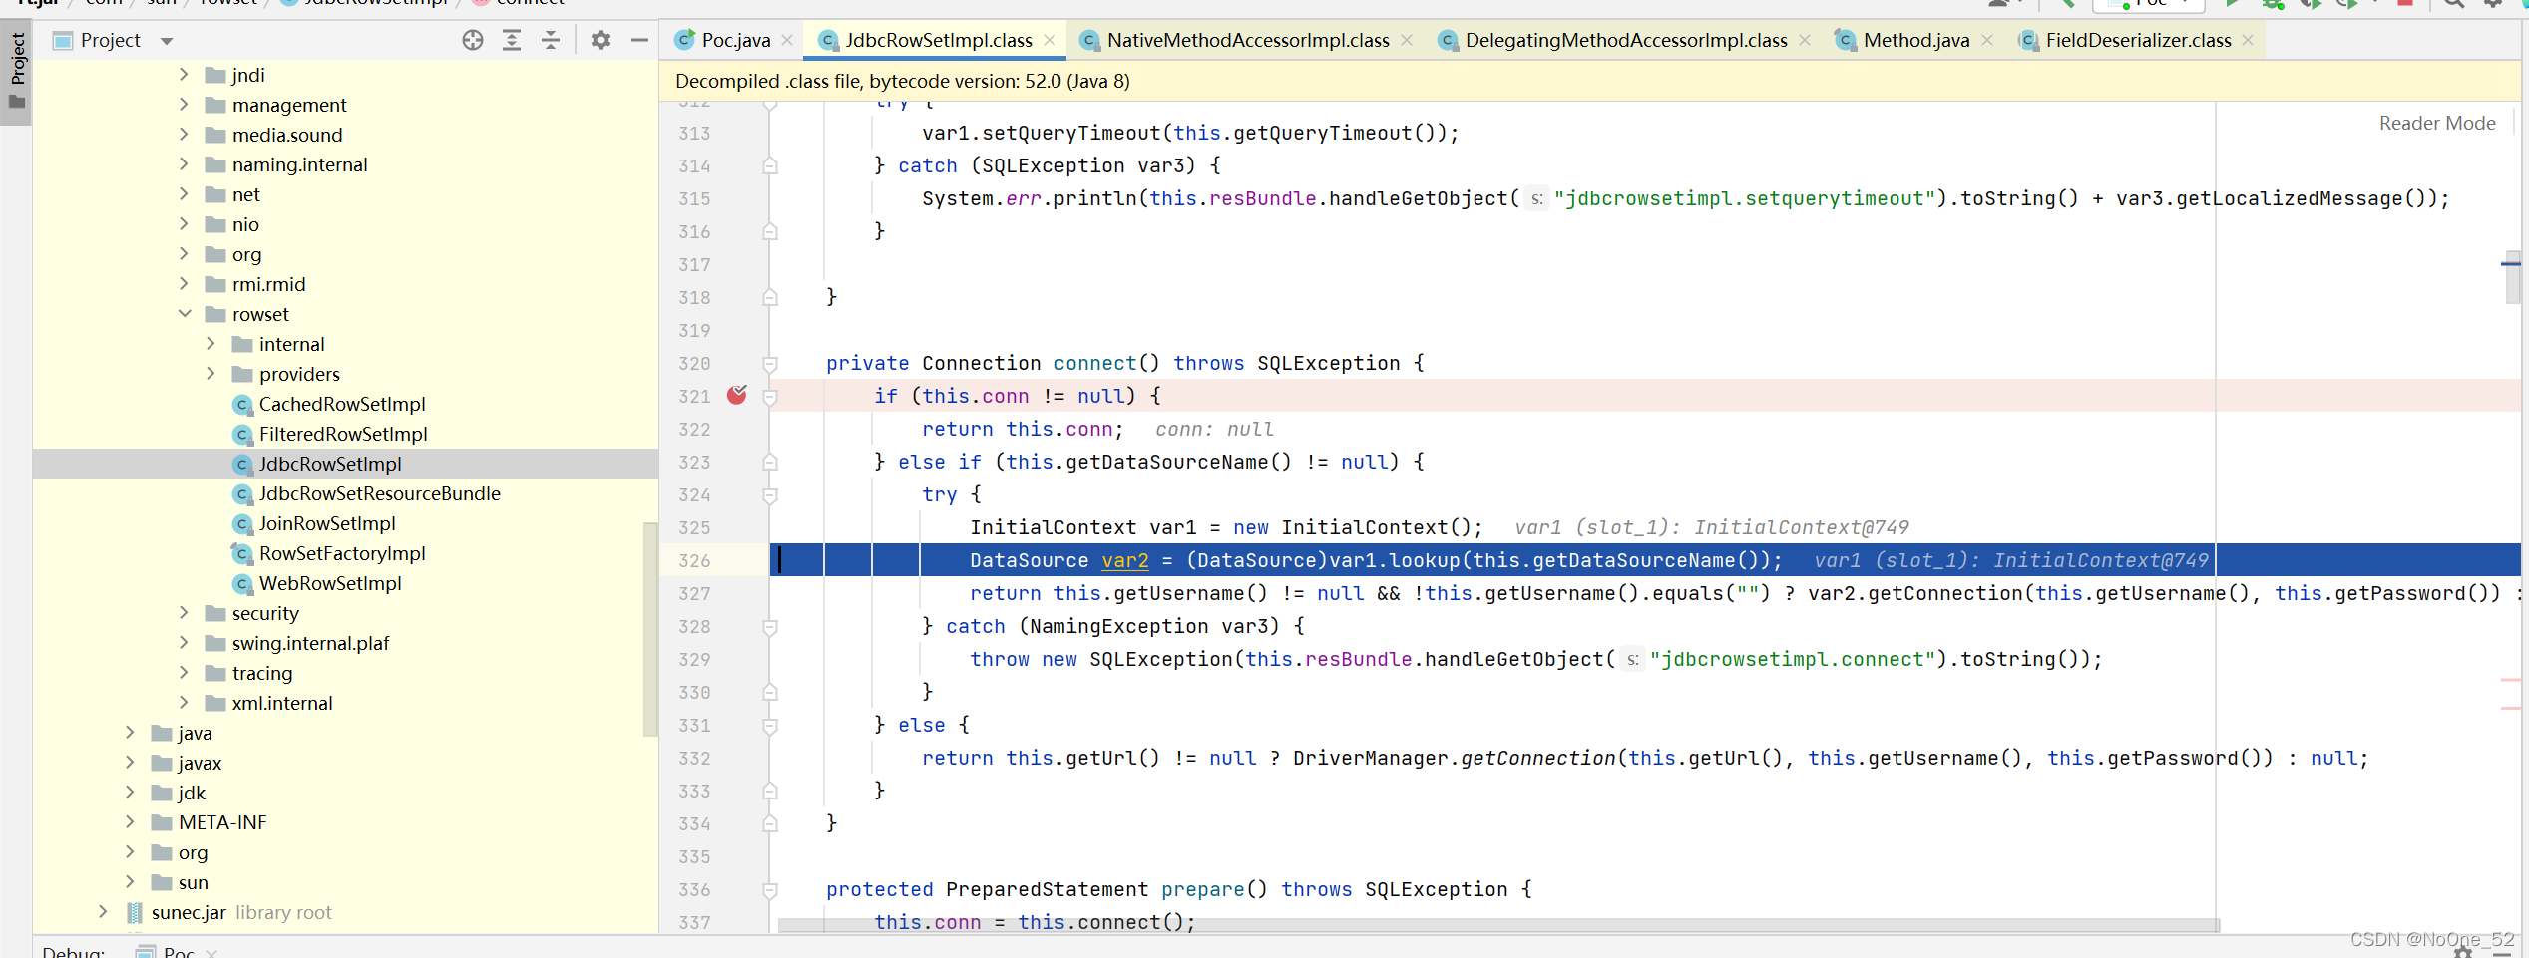Open DelegatingMethodAccessorImpl.class tab
The image size is (2529, 958).
tap(1625, 40)
